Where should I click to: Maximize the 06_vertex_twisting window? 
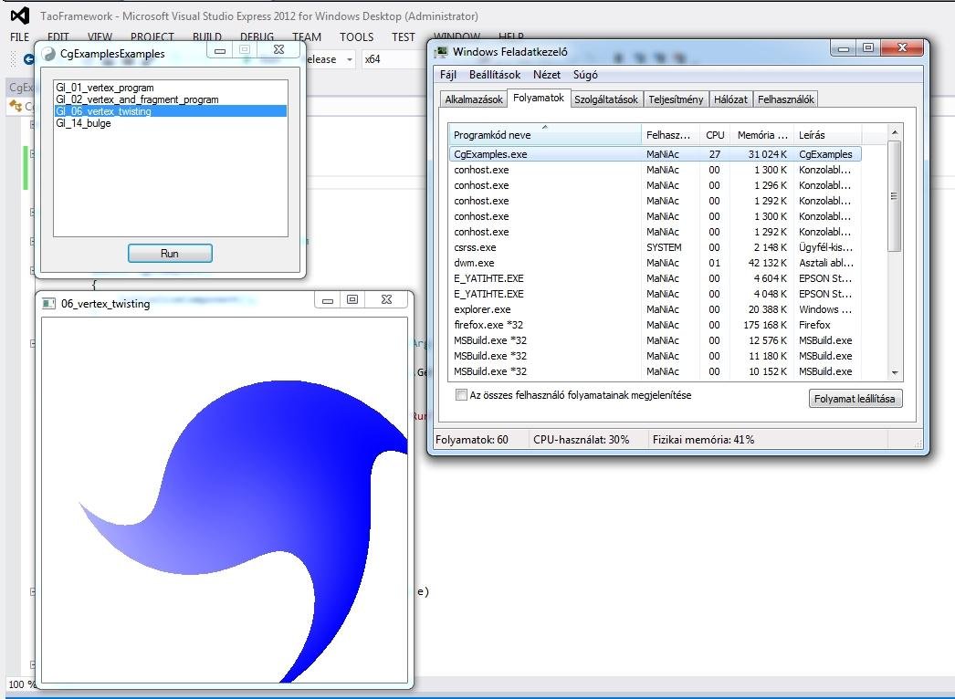pos(352,299)
